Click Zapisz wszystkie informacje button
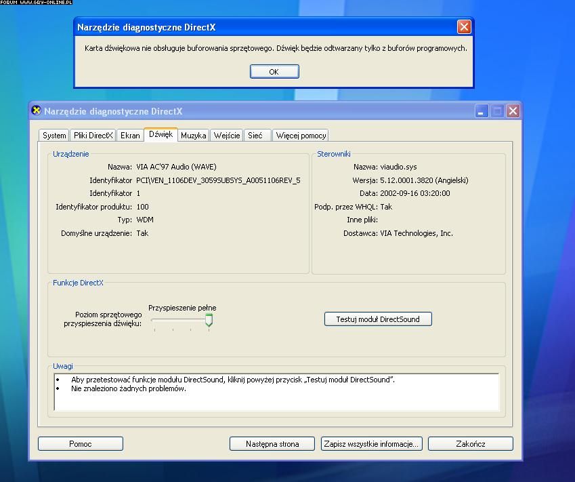 (371, 444)
